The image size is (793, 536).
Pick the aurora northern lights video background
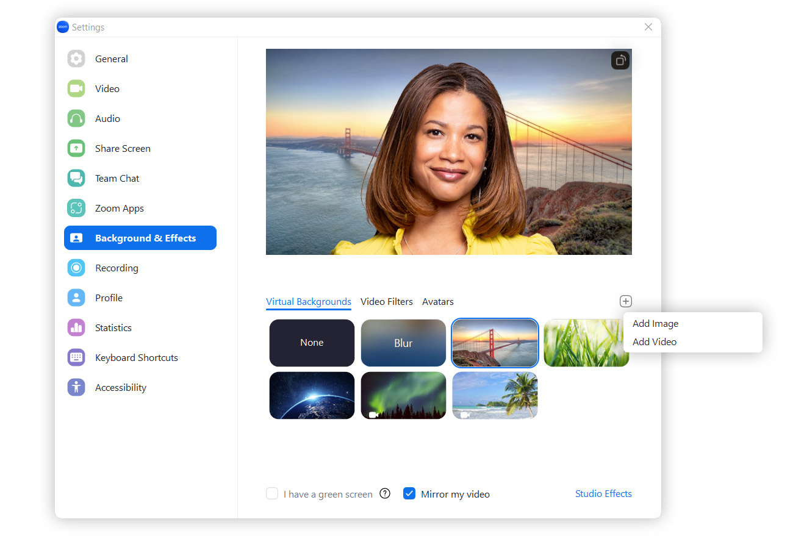coord(403,396)
